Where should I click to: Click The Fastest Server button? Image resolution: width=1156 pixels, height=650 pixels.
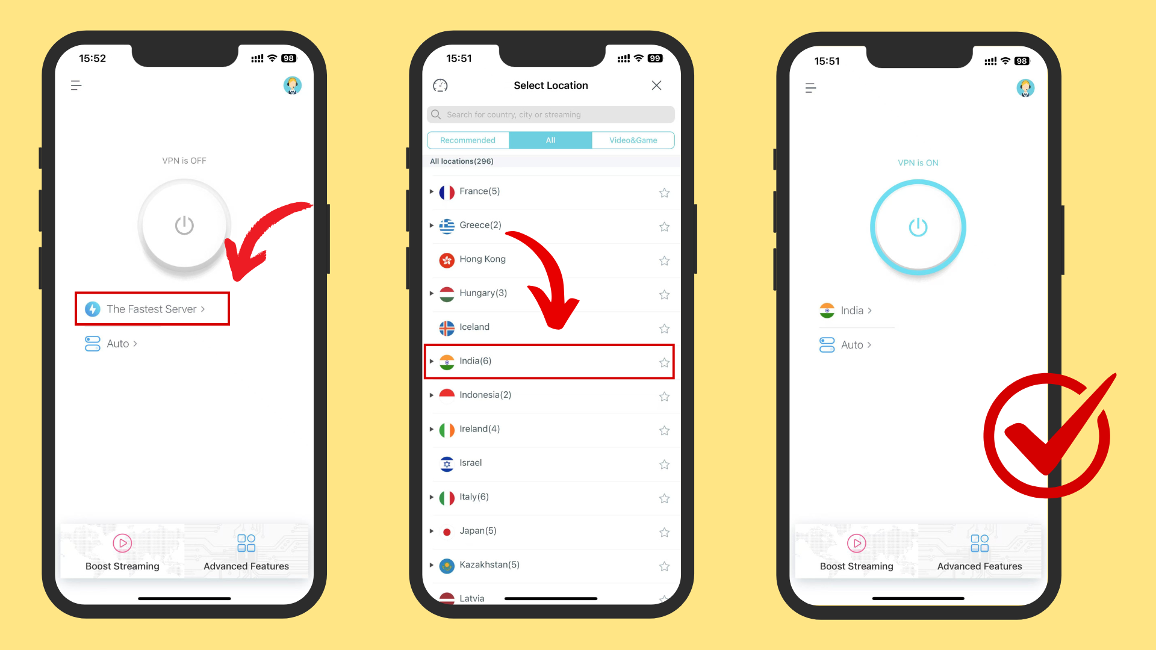[x=151, y=309]
